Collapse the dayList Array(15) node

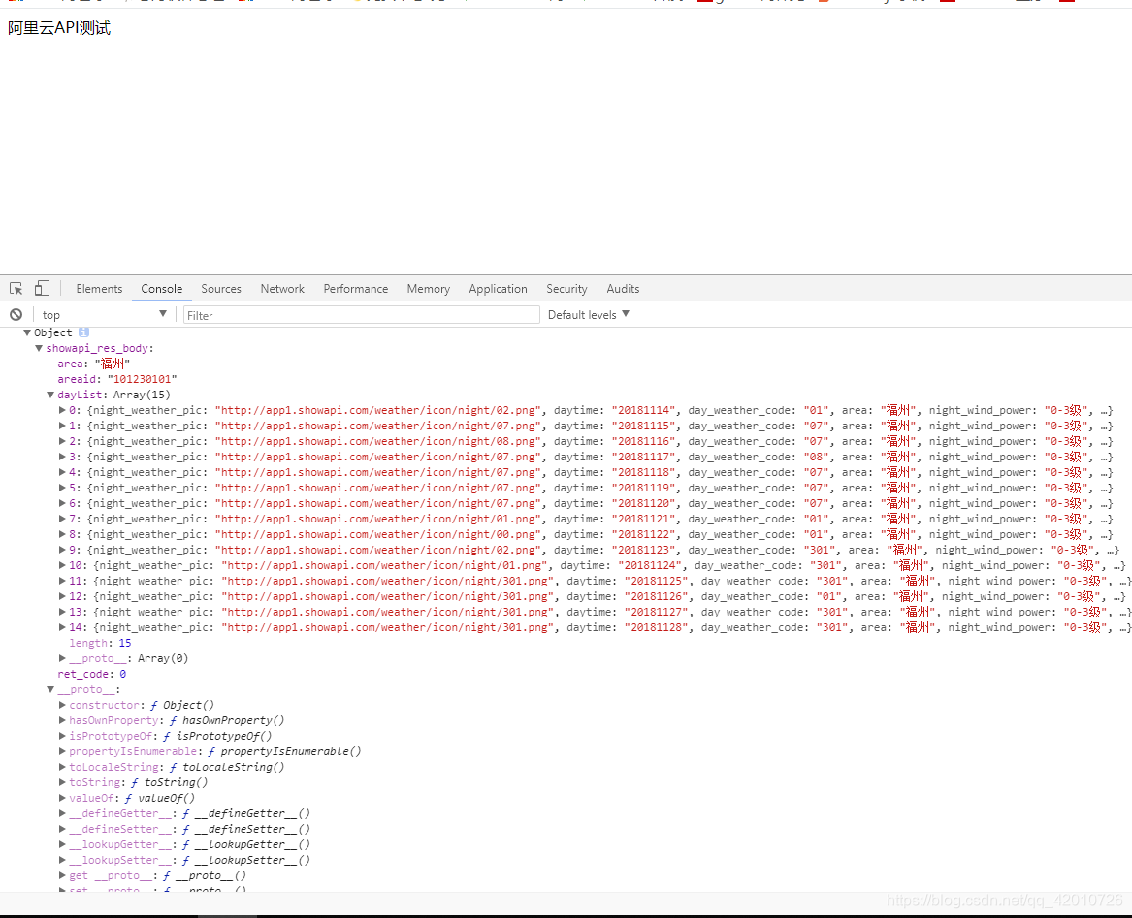(50, 395)
